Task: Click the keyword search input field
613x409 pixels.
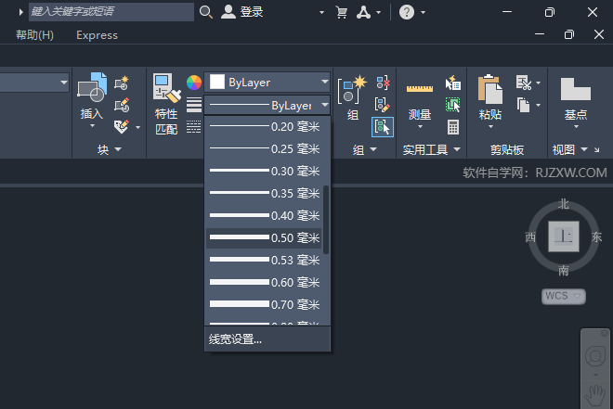Action: click(x=111, y=12)
